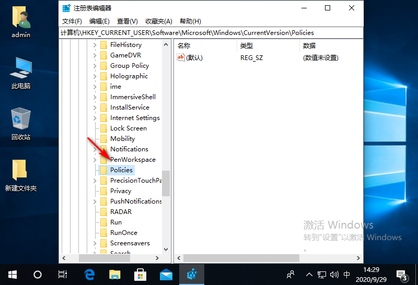Click the ime folder icon
The width and height of the screenshot is (418, 285).
tap(103, 87)
